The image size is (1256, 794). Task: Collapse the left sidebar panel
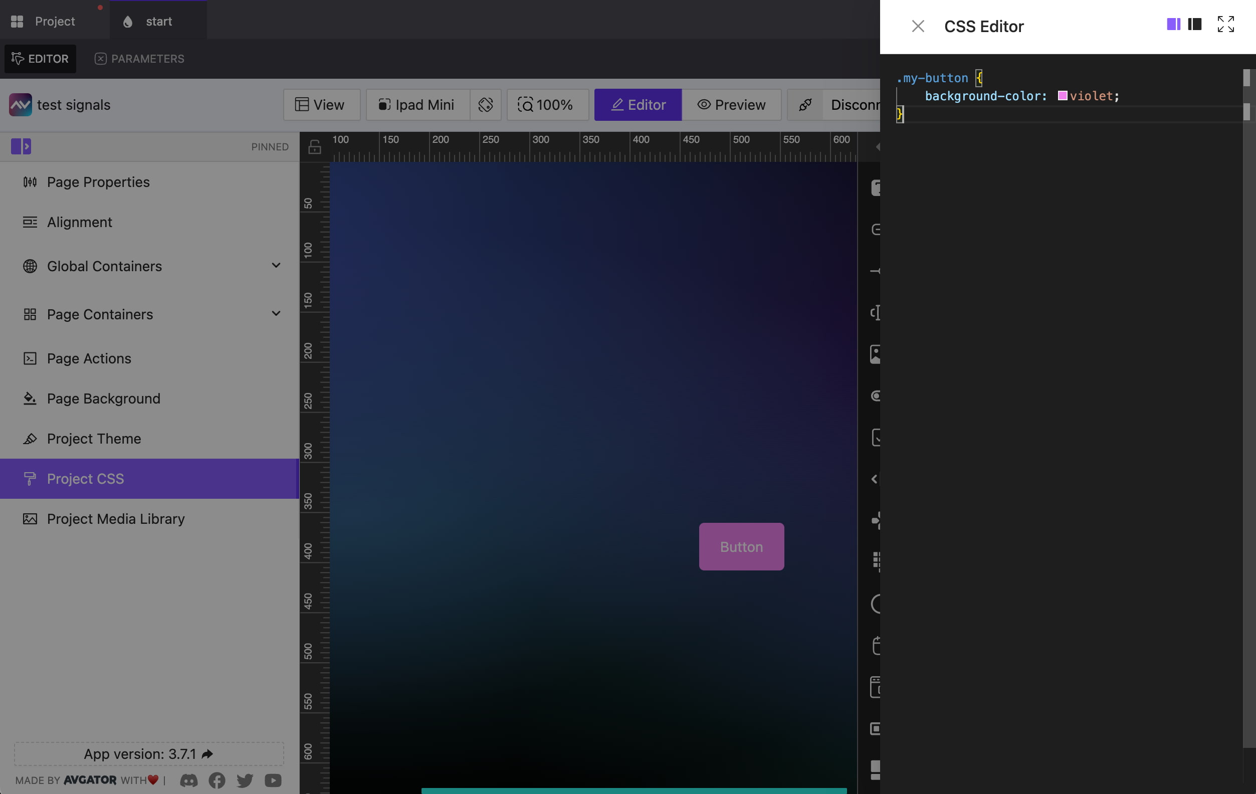pos(21,146)
